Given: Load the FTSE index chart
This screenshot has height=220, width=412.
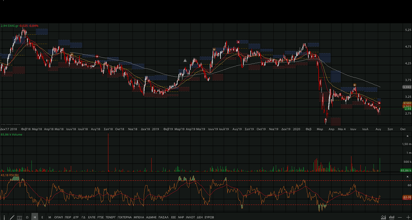Looking at the screenshot, I should point(101,217).
